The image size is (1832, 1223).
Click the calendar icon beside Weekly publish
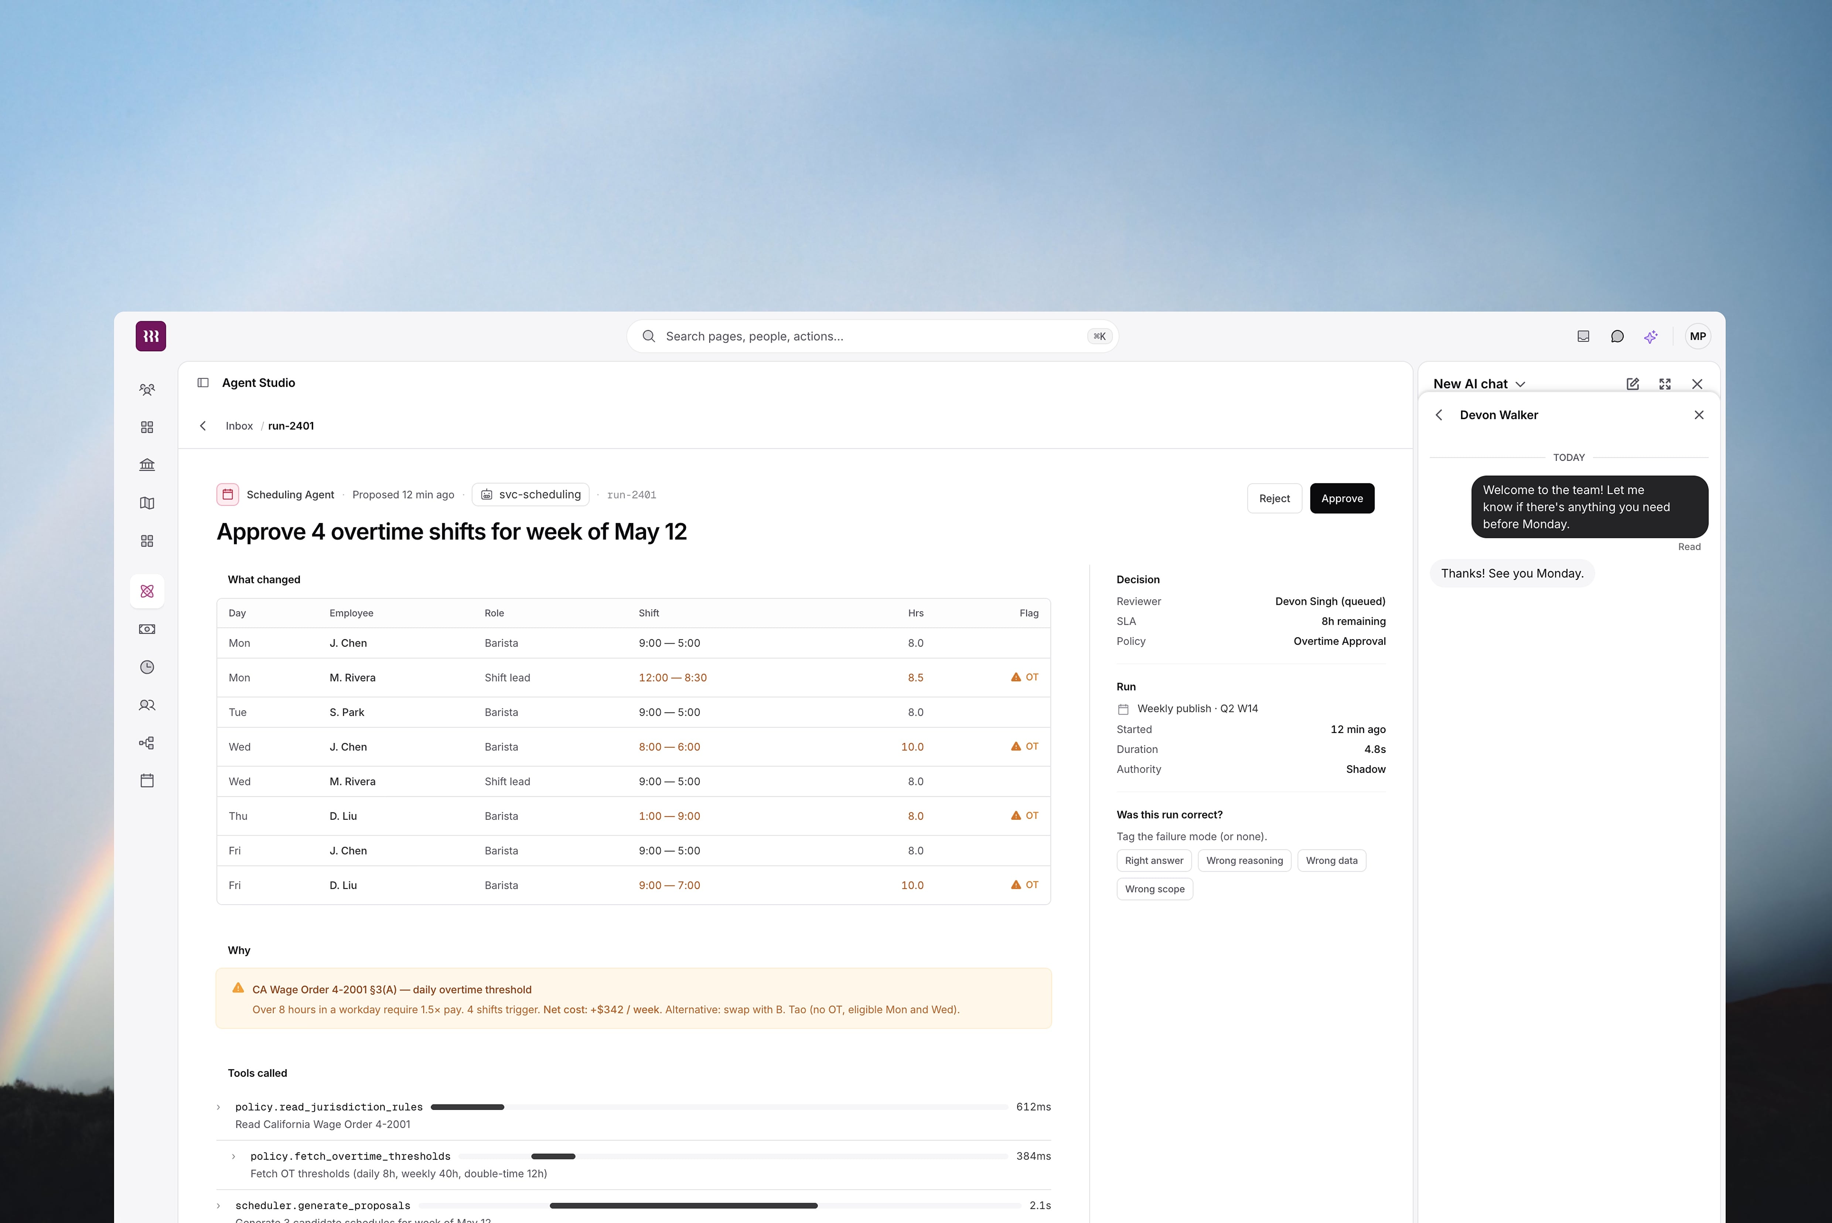click(1123, 709)
